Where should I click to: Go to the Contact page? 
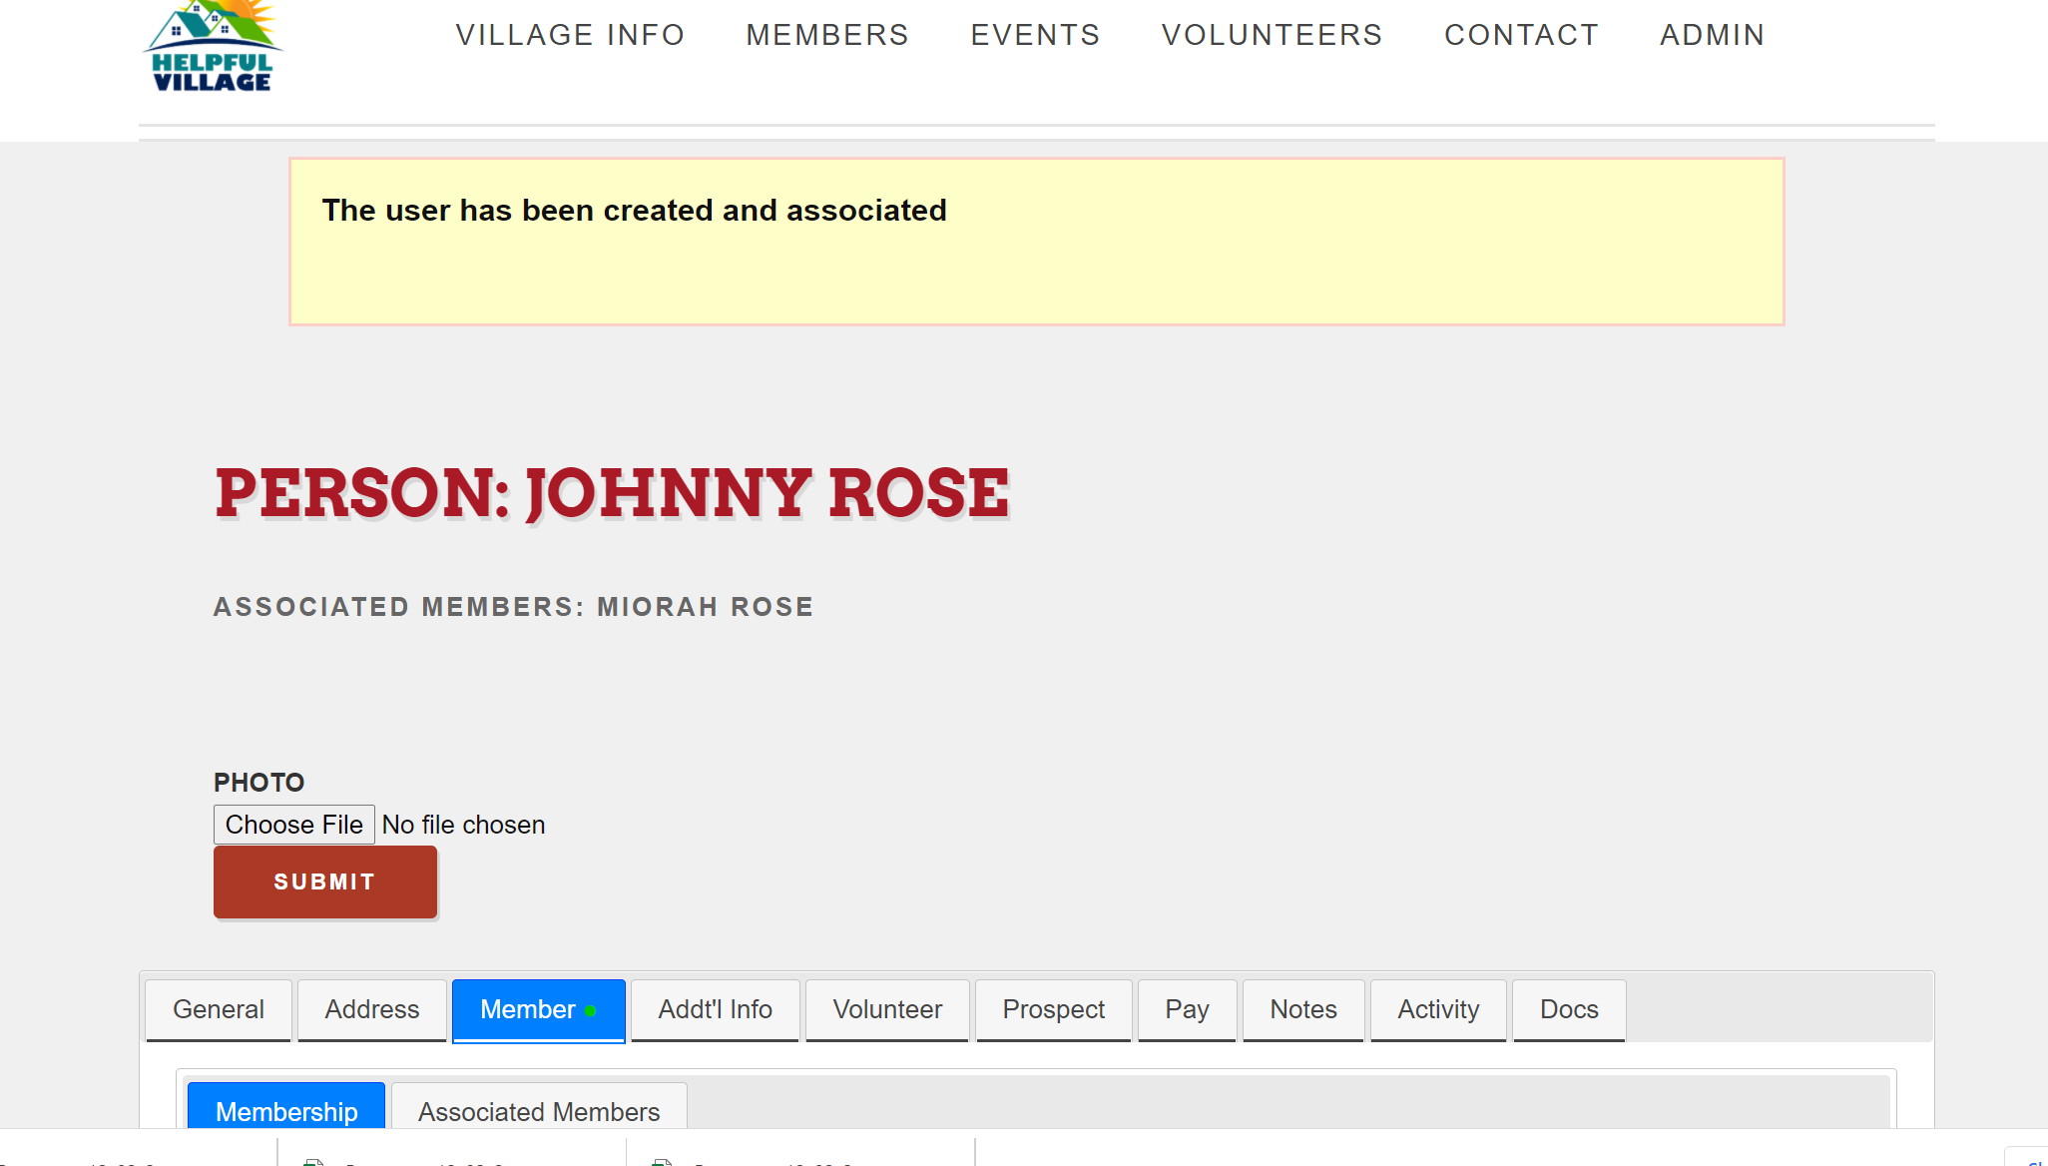[1521, 35]
